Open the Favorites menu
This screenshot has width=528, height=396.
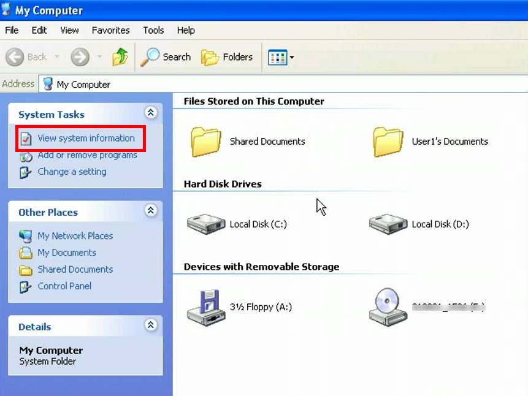[111, 30]
